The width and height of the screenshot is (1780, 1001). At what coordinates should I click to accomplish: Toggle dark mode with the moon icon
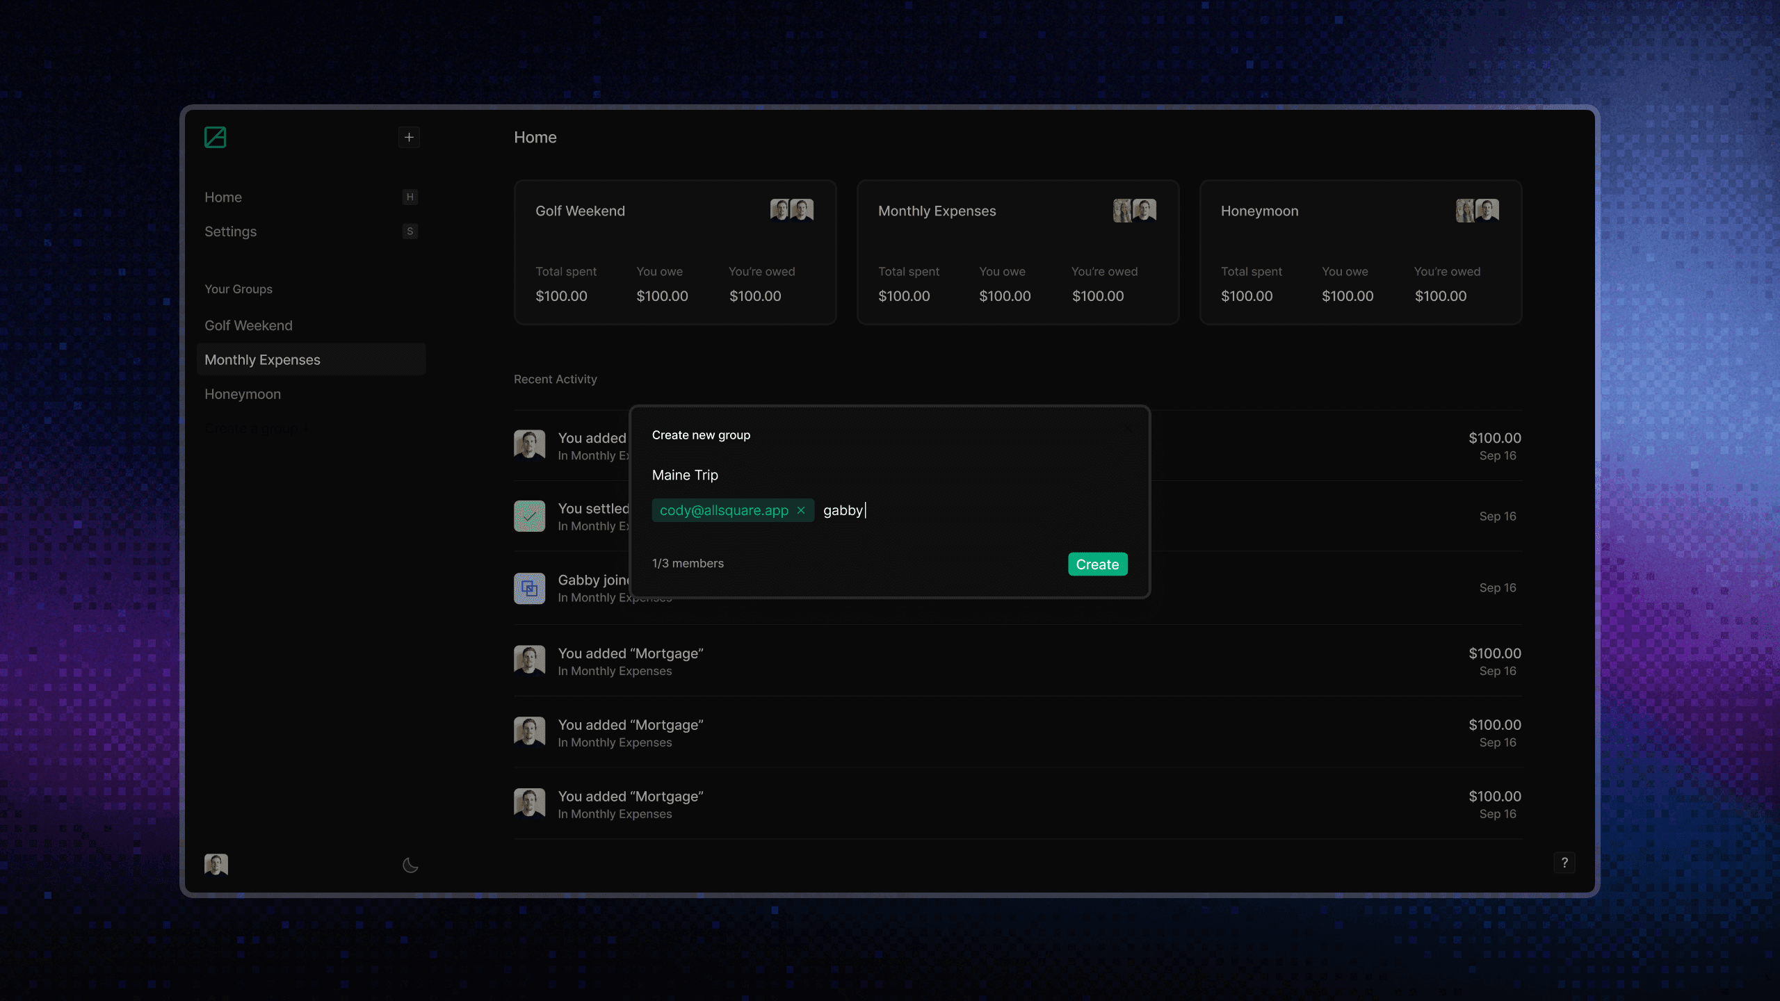click(410, 865)
